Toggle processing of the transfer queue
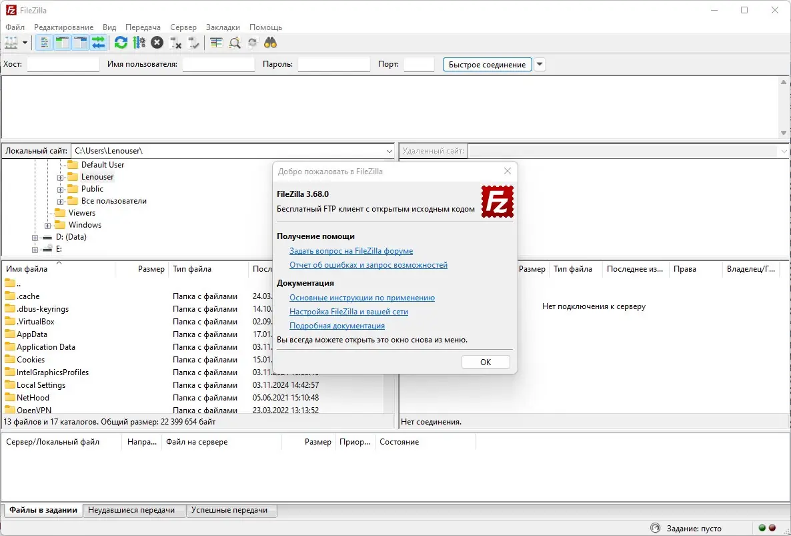 tap(139, 43)
